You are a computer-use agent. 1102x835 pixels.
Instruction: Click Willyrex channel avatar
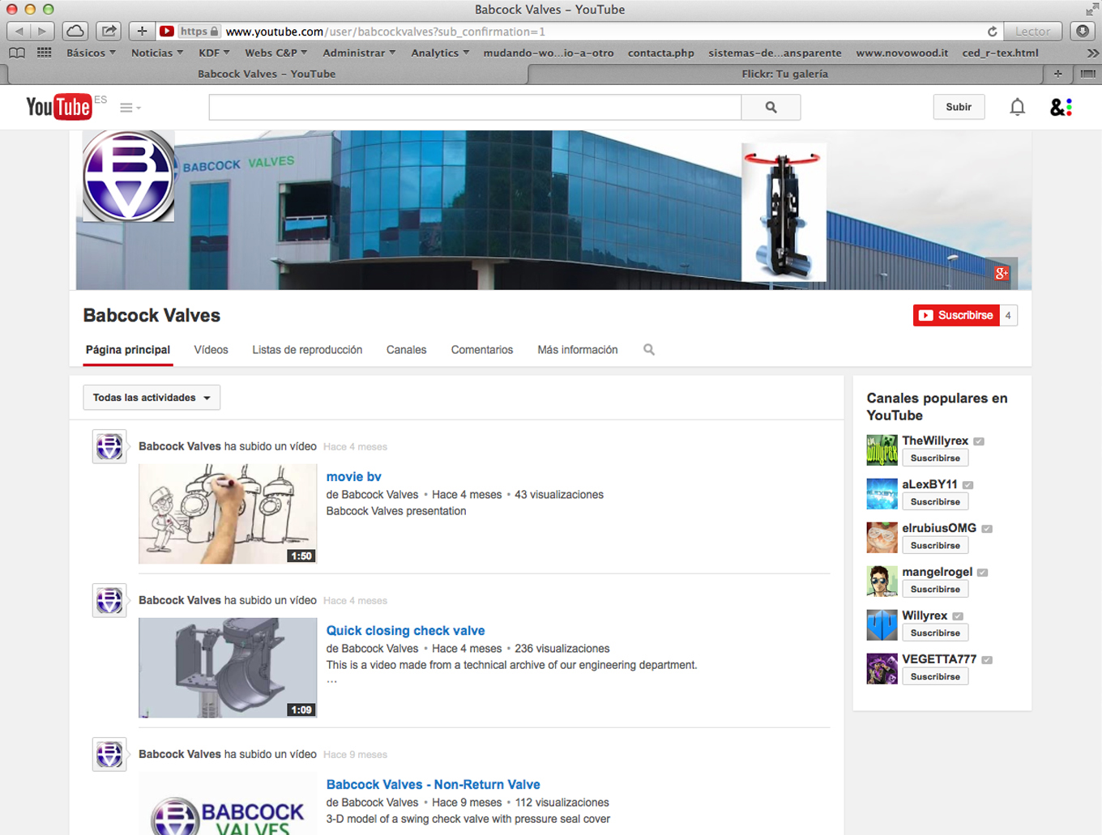pos(882,624)
